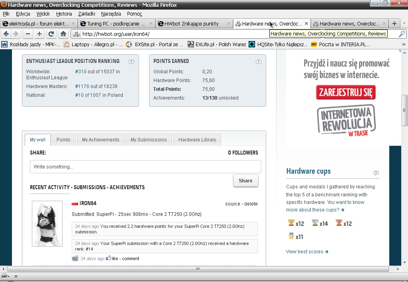Image resolution: width=408 pixels, height=282 pixels.
Task: Switch to HWbot Znikające punkty tab
Action: [194, 23]
